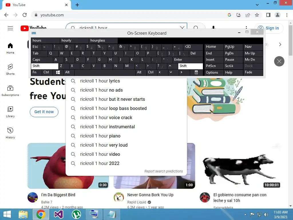Open the Chrome profile avatar

click(278, 15)
